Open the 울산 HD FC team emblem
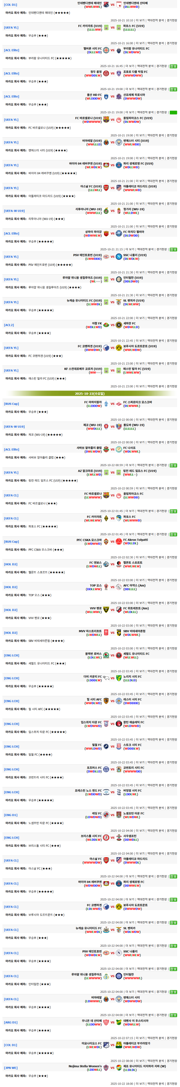 106,97
